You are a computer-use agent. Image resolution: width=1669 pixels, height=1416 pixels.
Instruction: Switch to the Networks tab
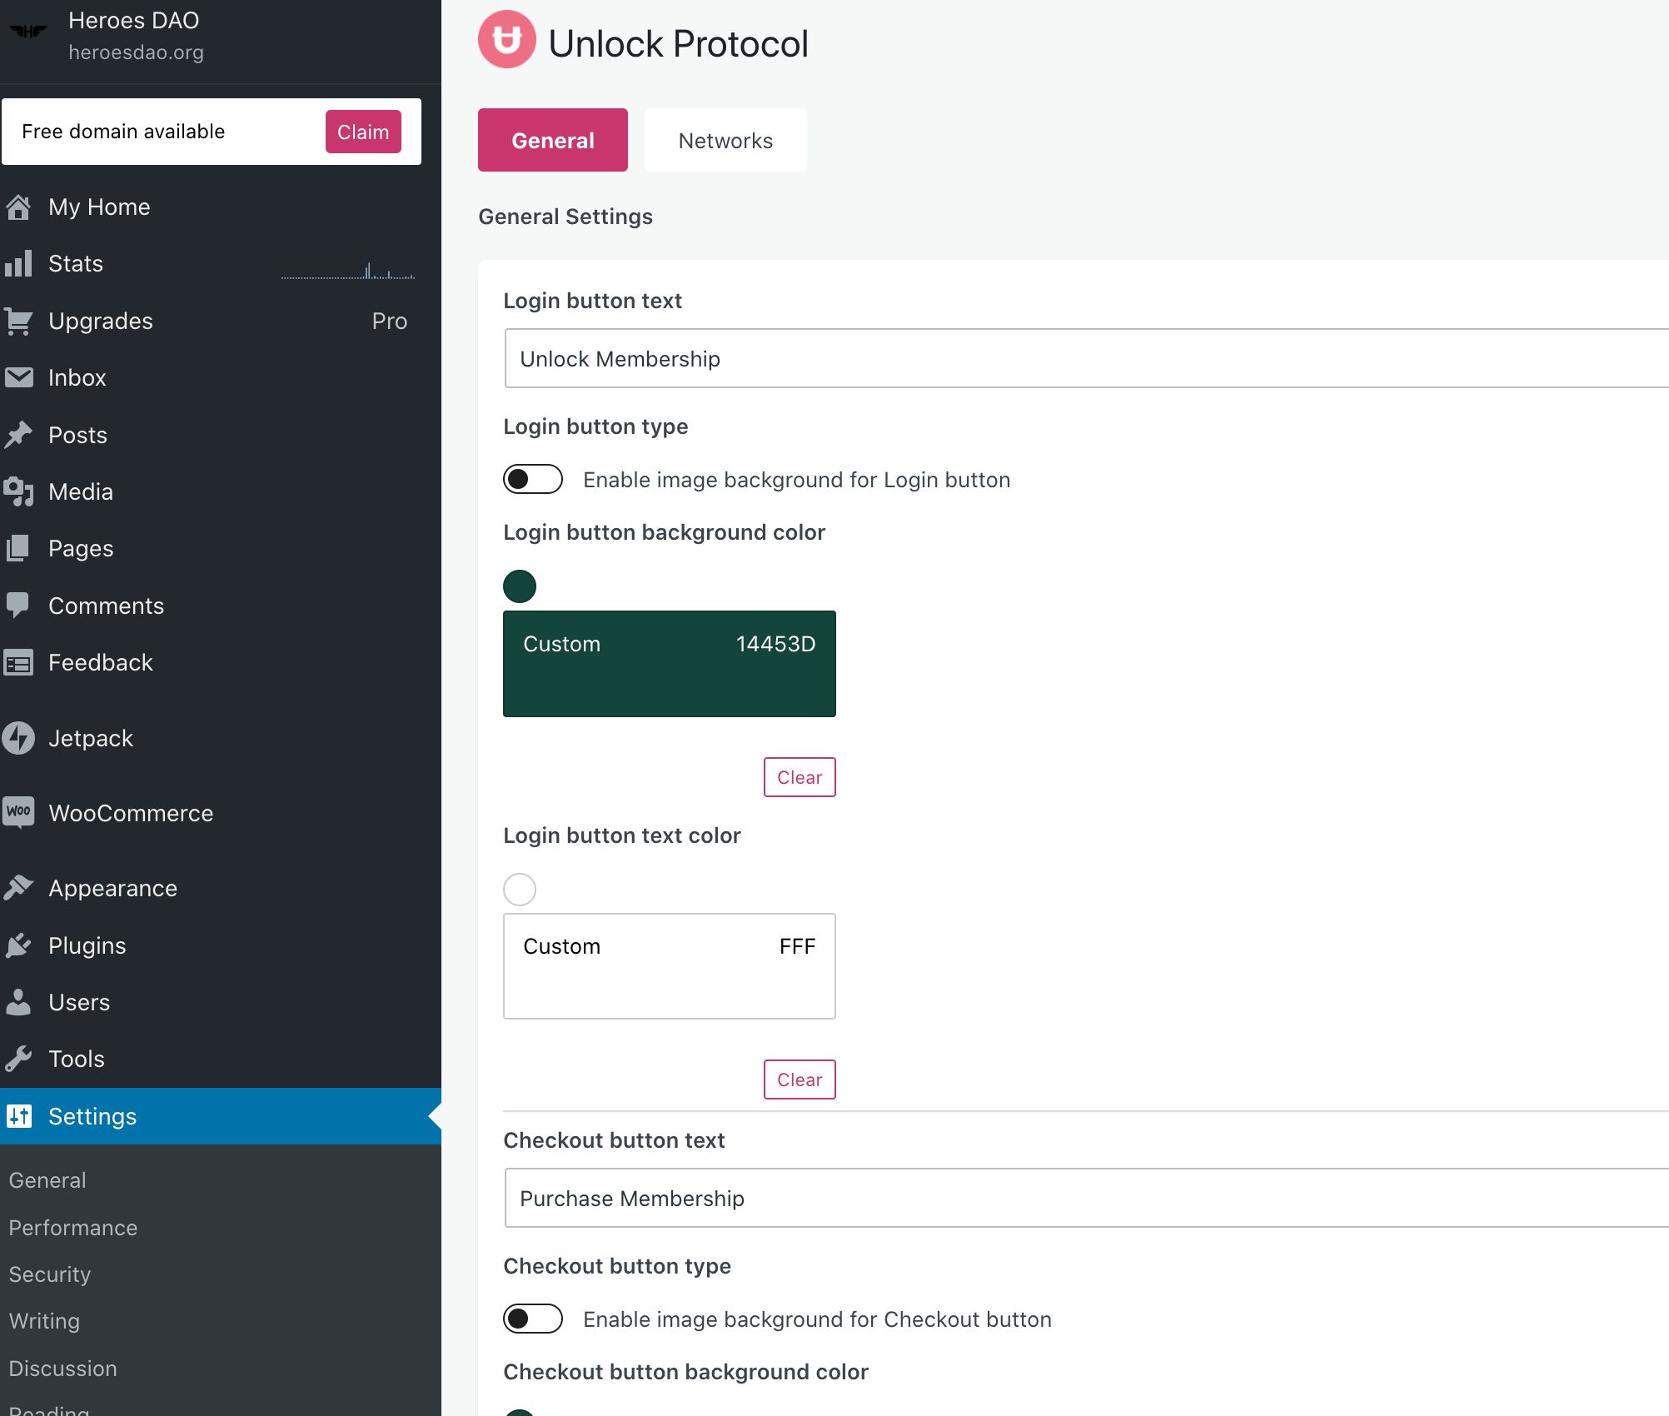(x=725, y=140)
